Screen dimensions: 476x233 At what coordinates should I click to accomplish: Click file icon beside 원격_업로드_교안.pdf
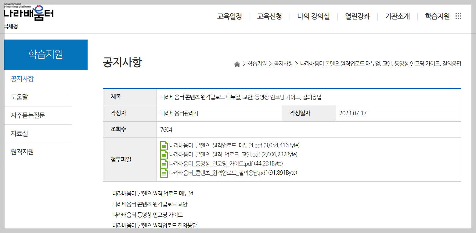point(164,155)
